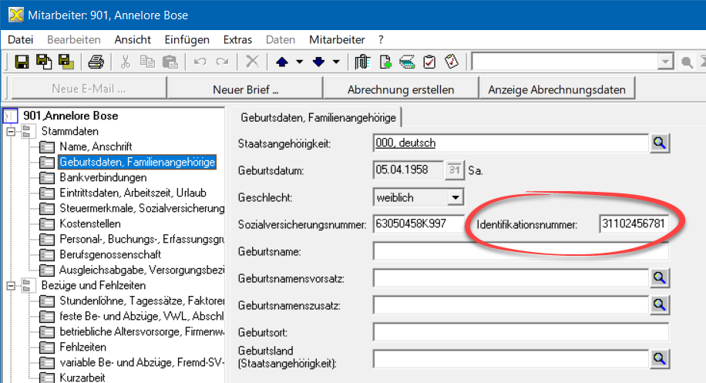Click the blue up arrow icon

coord(282,62)
